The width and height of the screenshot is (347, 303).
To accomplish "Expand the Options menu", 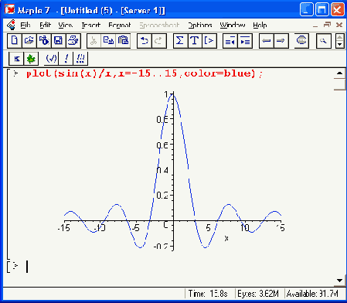I will tap(200, 25).
